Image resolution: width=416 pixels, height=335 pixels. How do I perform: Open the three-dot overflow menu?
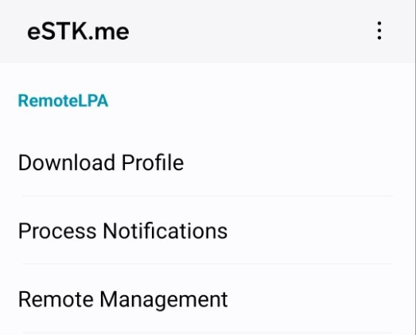click(x=379, y=31)
